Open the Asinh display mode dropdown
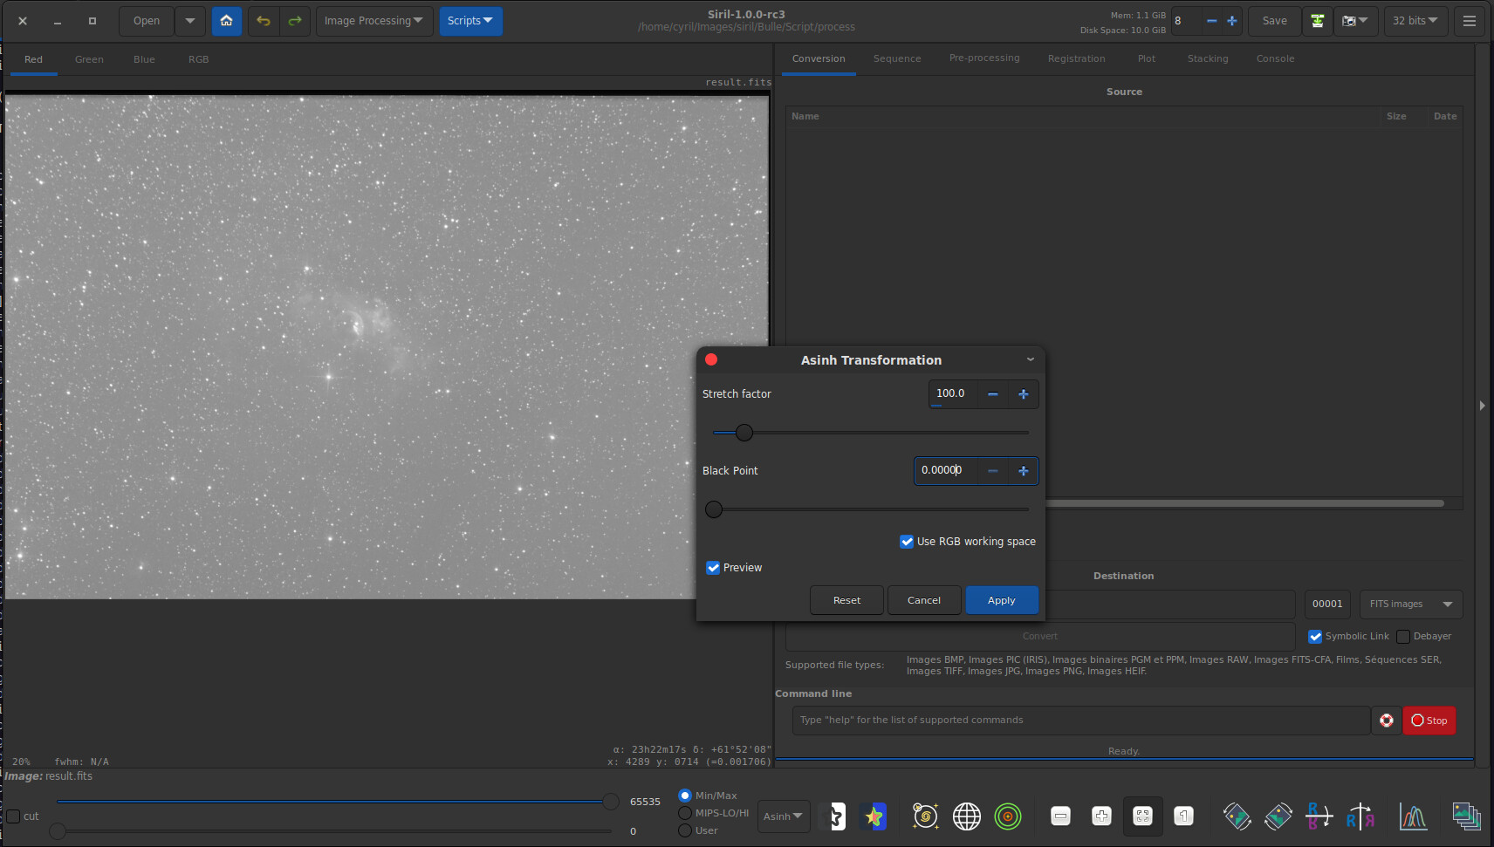The image size is (1494, 847). tap(783, 816)
